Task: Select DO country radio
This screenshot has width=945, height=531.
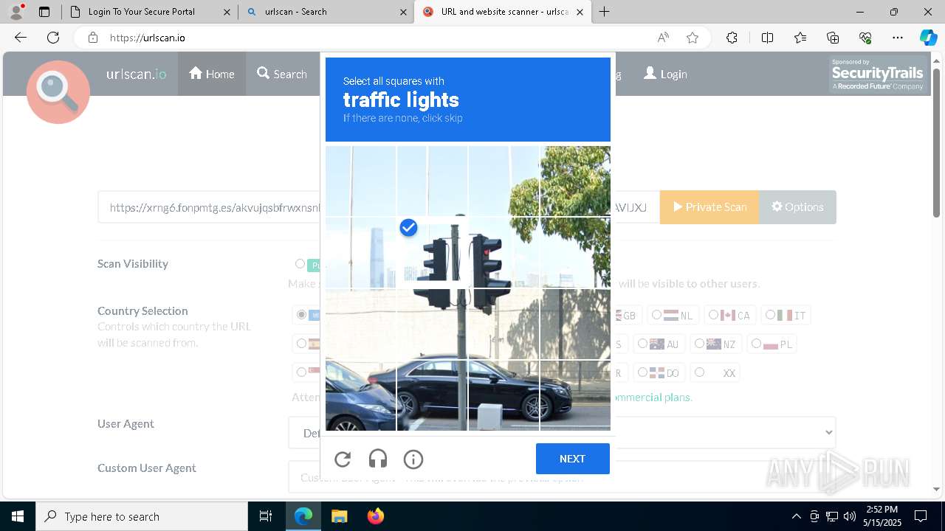Action: click(642, 372)
